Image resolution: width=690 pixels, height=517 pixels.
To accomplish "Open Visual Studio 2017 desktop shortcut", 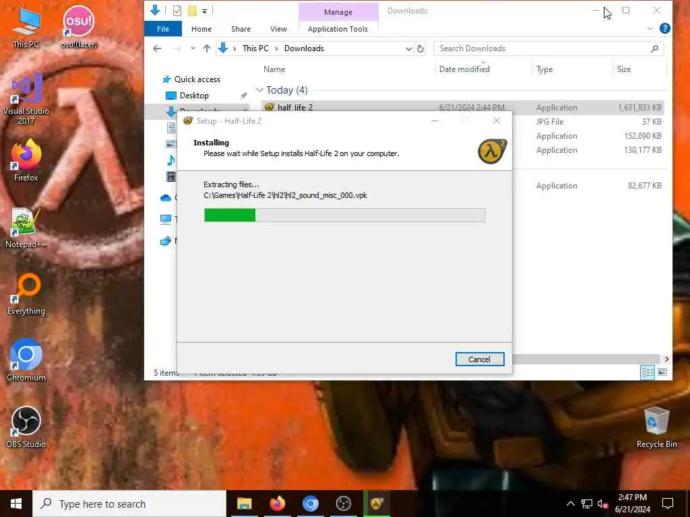I will (26, 98).
